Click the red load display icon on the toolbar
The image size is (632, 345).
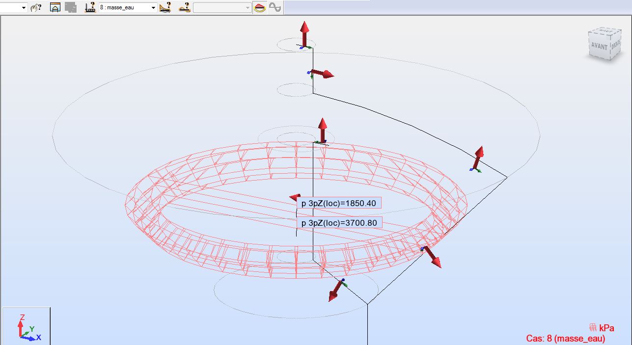point(260,7)
